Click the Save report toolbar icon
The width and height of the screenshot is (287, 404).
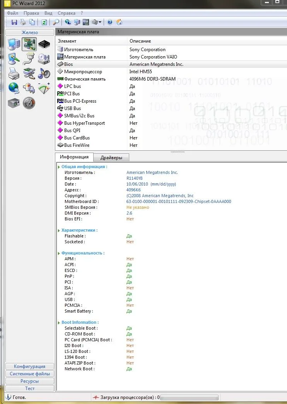(14, 22)
